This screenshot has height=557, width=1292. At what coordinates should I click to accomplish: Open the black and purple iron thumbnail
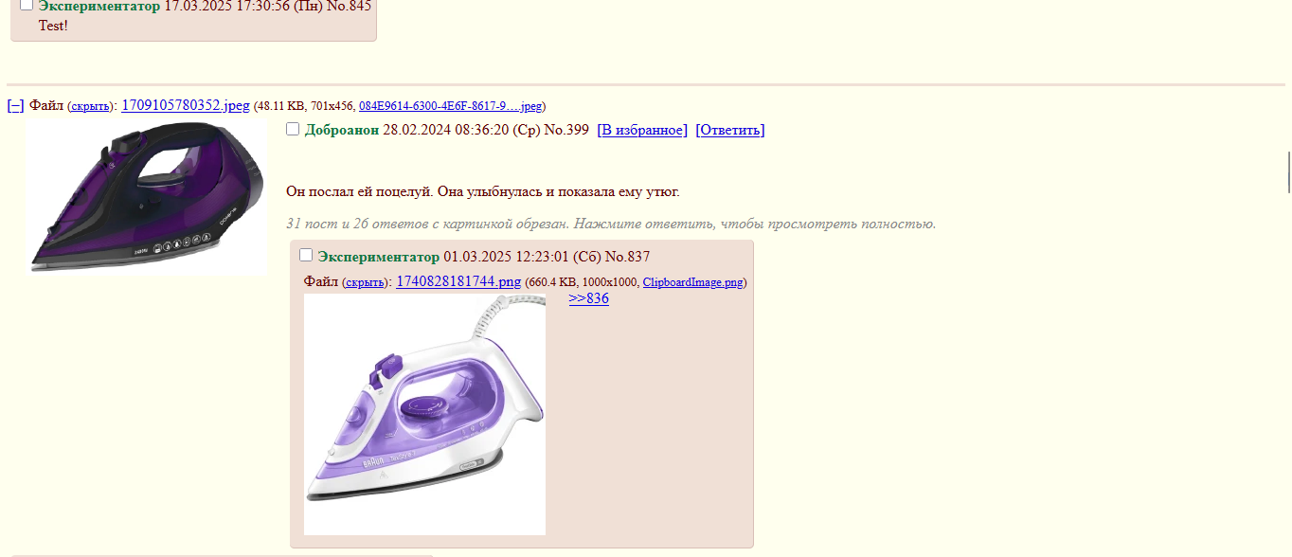click(147, 197)
